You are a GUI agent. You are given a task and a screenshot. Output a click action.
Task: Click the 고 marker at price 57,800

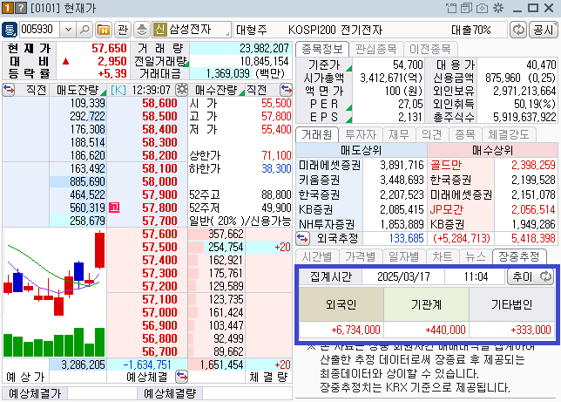(114, 208)
